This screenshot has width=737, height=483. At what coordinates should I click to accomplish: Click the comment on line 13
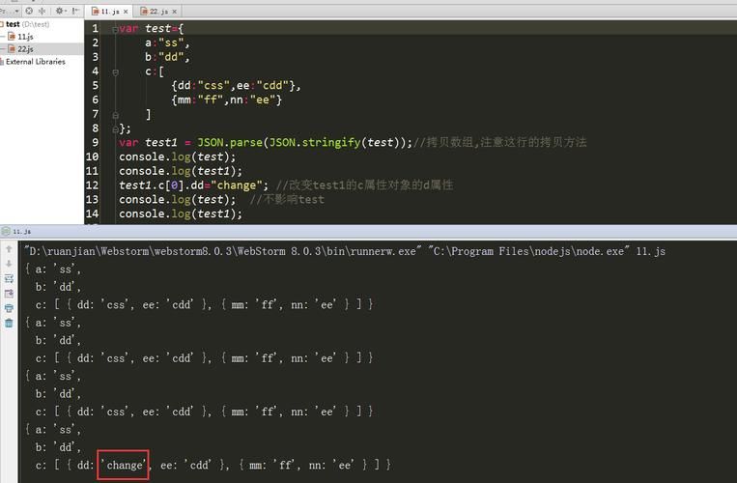287,199
